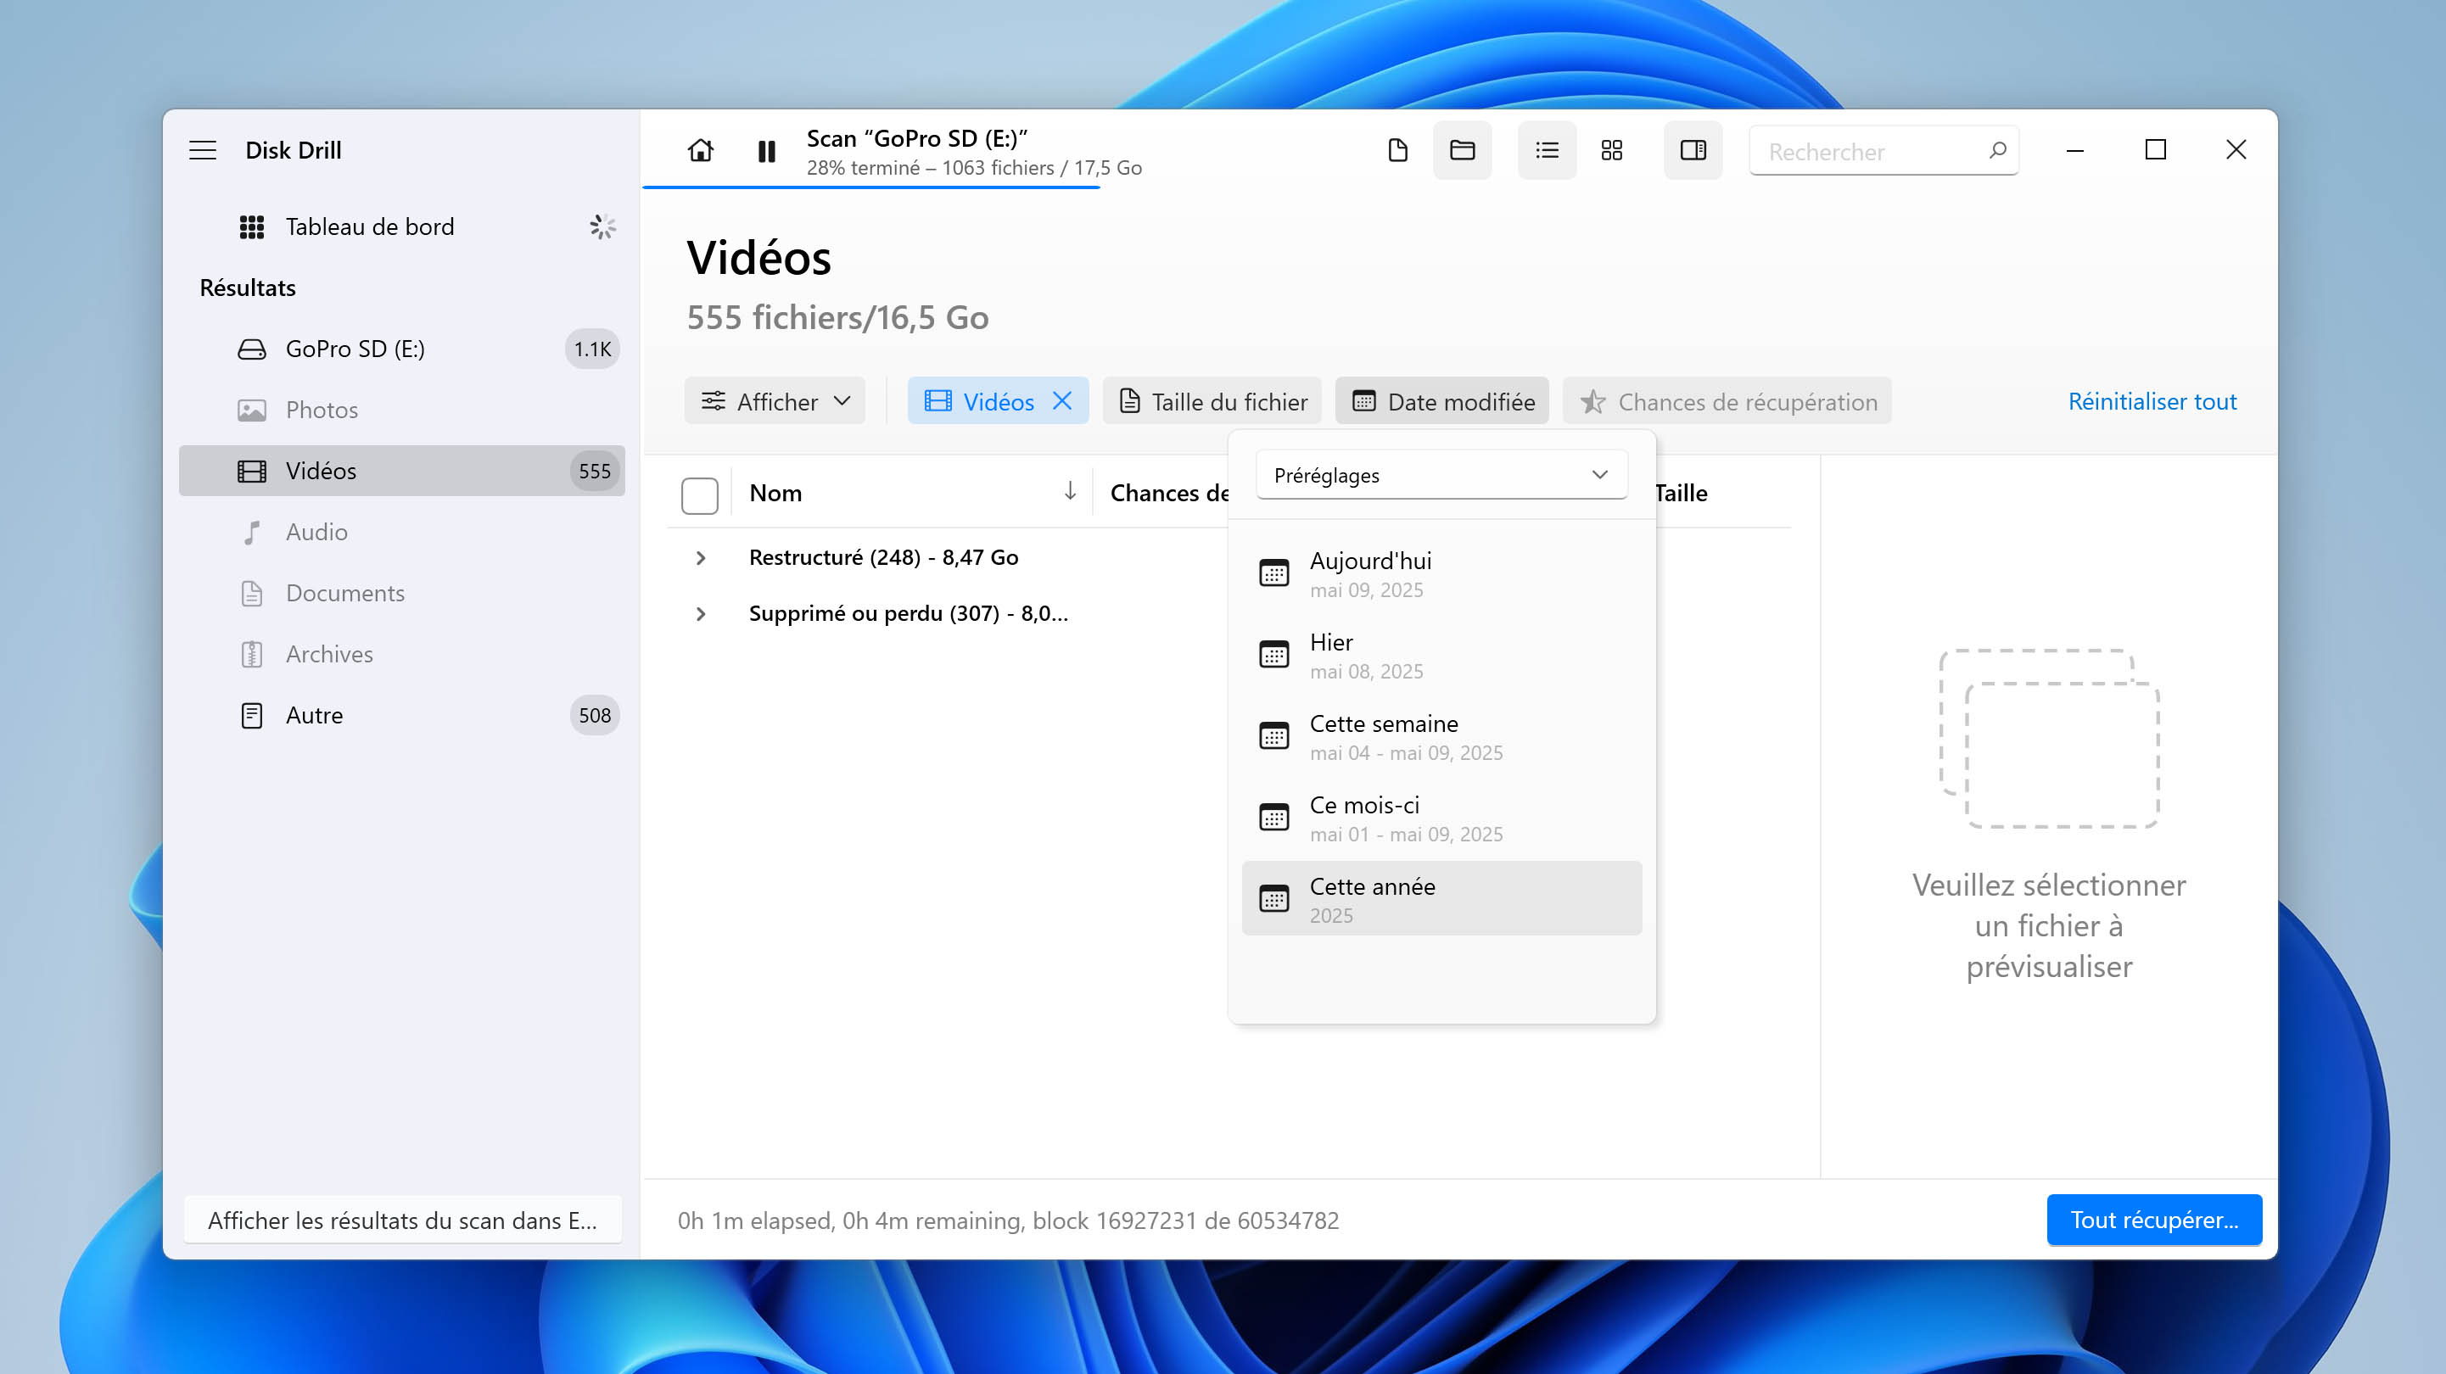
Task: Open the Audio category
Action: click(403, 532)
